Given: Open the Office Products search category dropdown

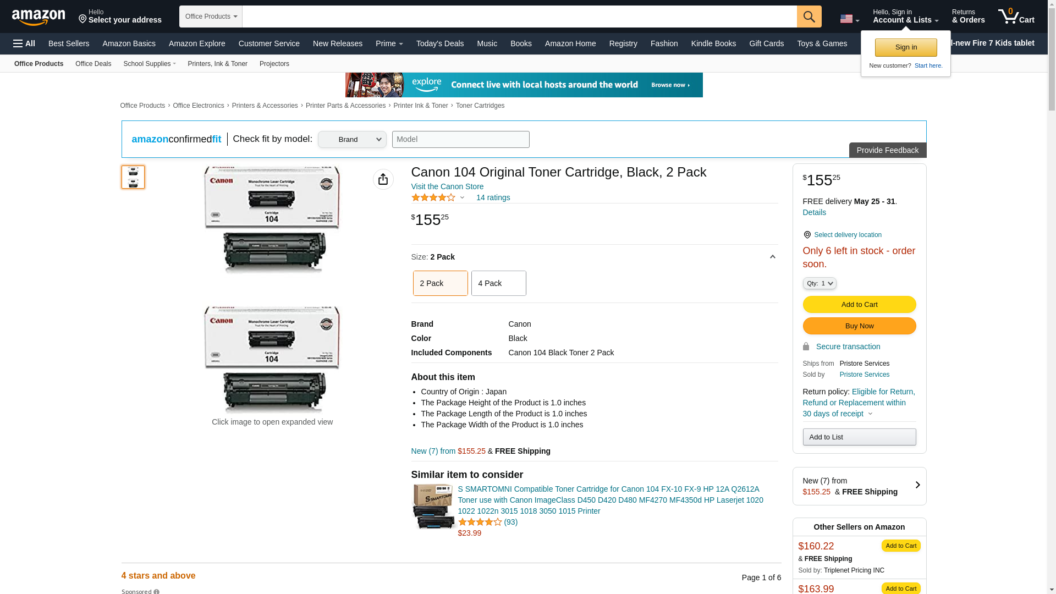Looking at the screenshot, I should [x=211, y=16].
